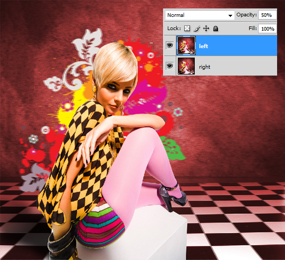Select the left layer thumbnail
The height and width of the screenshot is (260, 285).
pos(186,45)
